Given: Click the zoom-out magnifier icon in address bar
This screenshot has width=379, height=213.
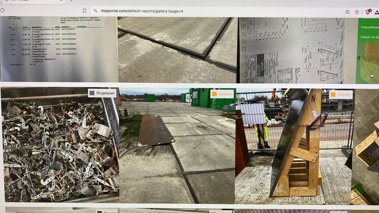Looking at the screenshot, I should click(x=348, y=12).
